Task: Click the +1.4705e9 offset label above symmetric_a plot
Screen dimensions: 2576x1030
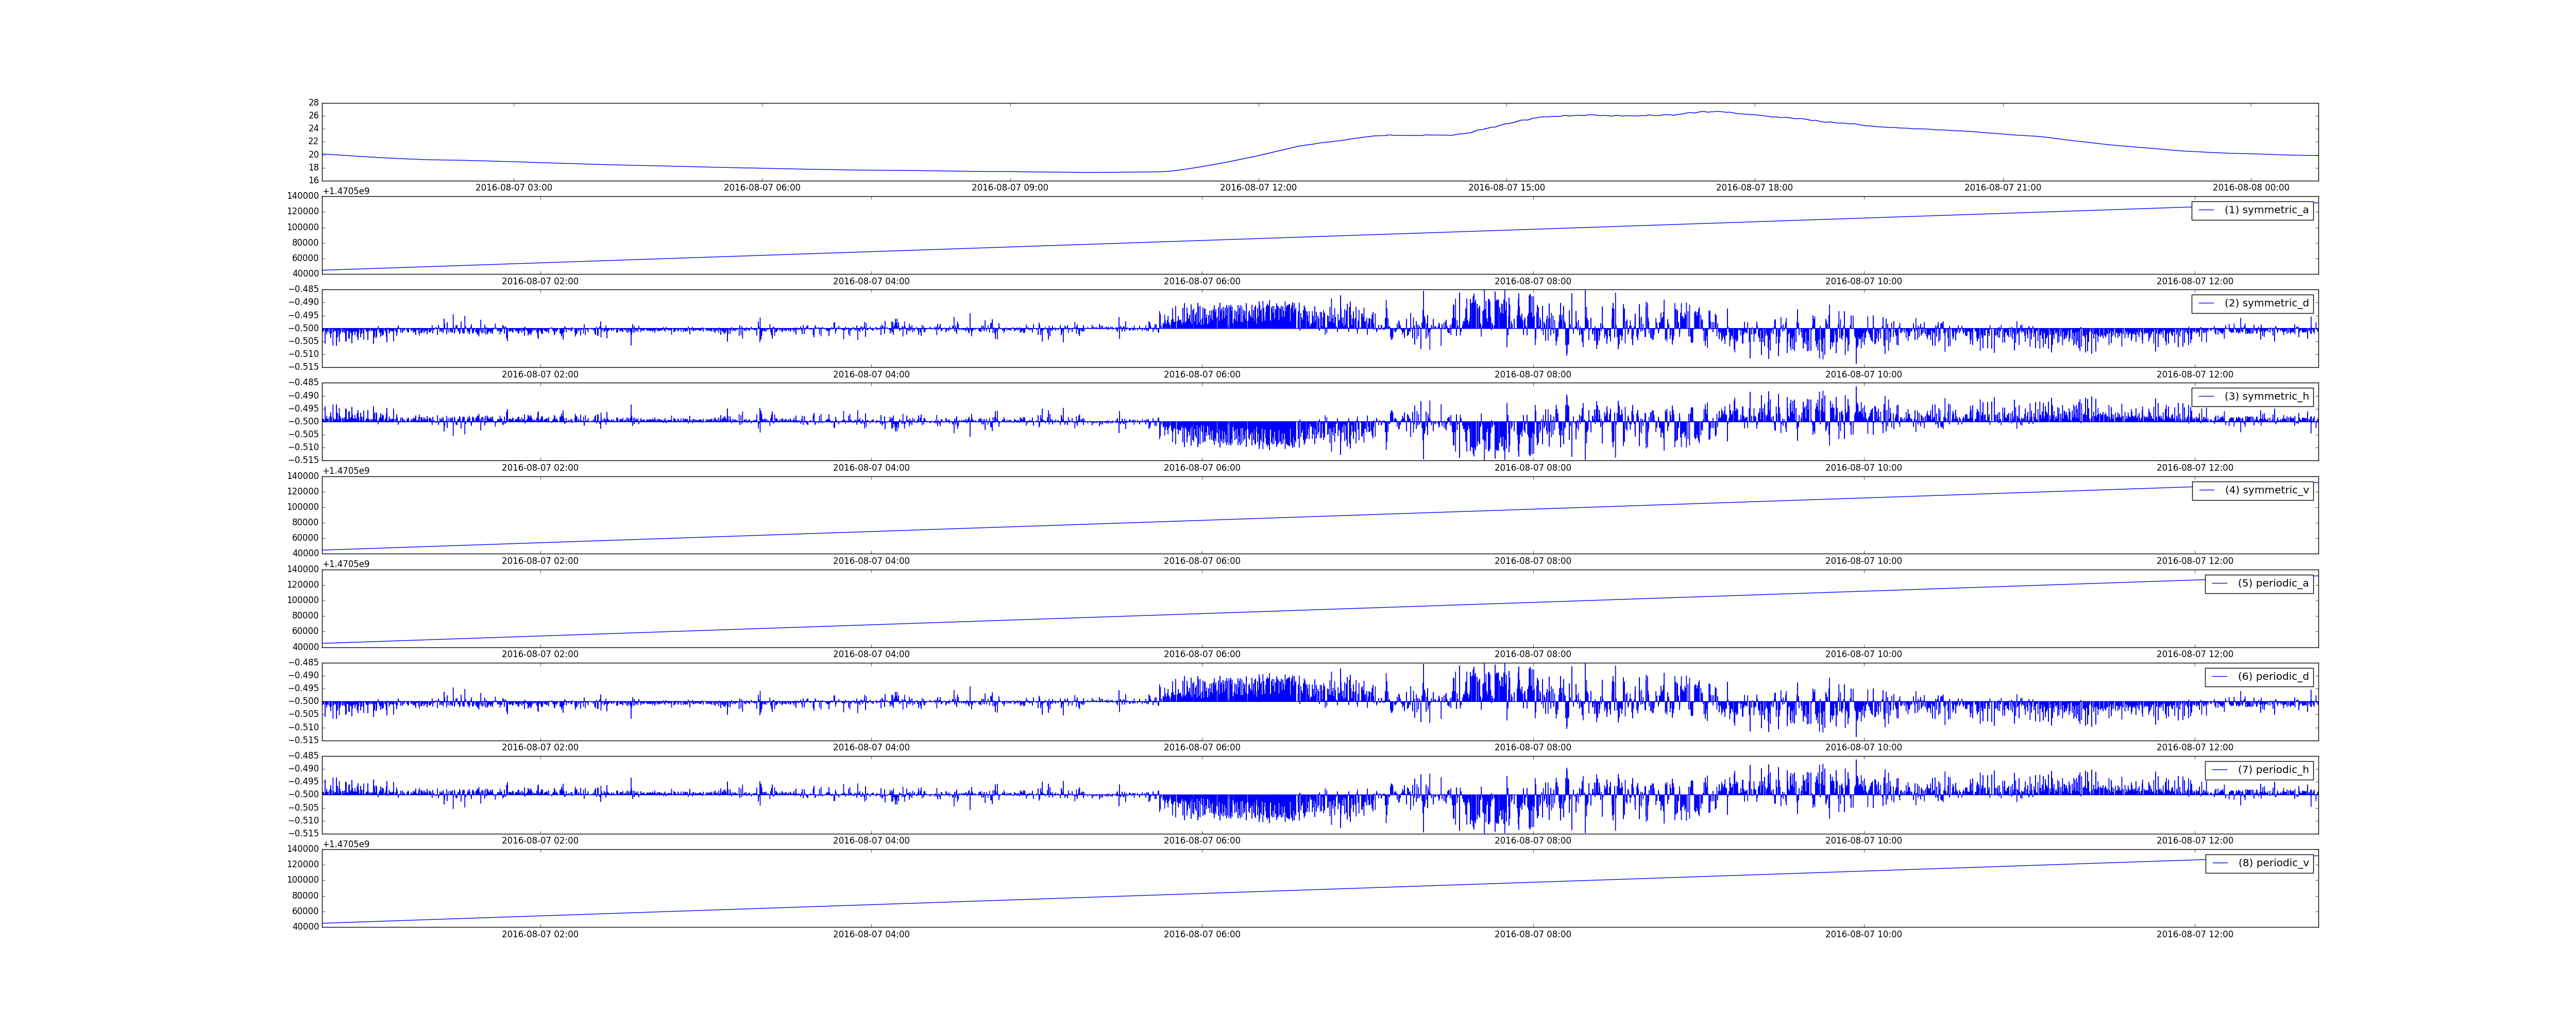Action: (346, 191)
